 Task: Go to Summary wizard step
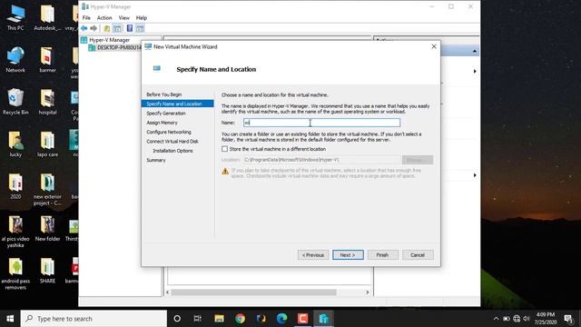coord(156,160)
